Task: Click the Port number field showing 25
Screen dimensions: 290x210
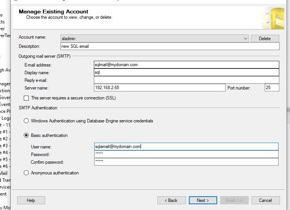Action: pyautogui.click(x=272, y=88)
